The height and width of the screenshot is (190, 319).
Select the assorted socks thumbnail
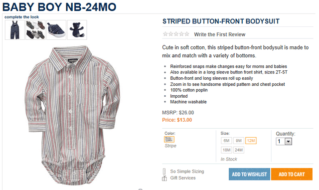[35, 30]
